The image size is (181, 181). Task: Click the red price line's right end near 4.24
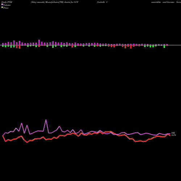coord(170,136)
